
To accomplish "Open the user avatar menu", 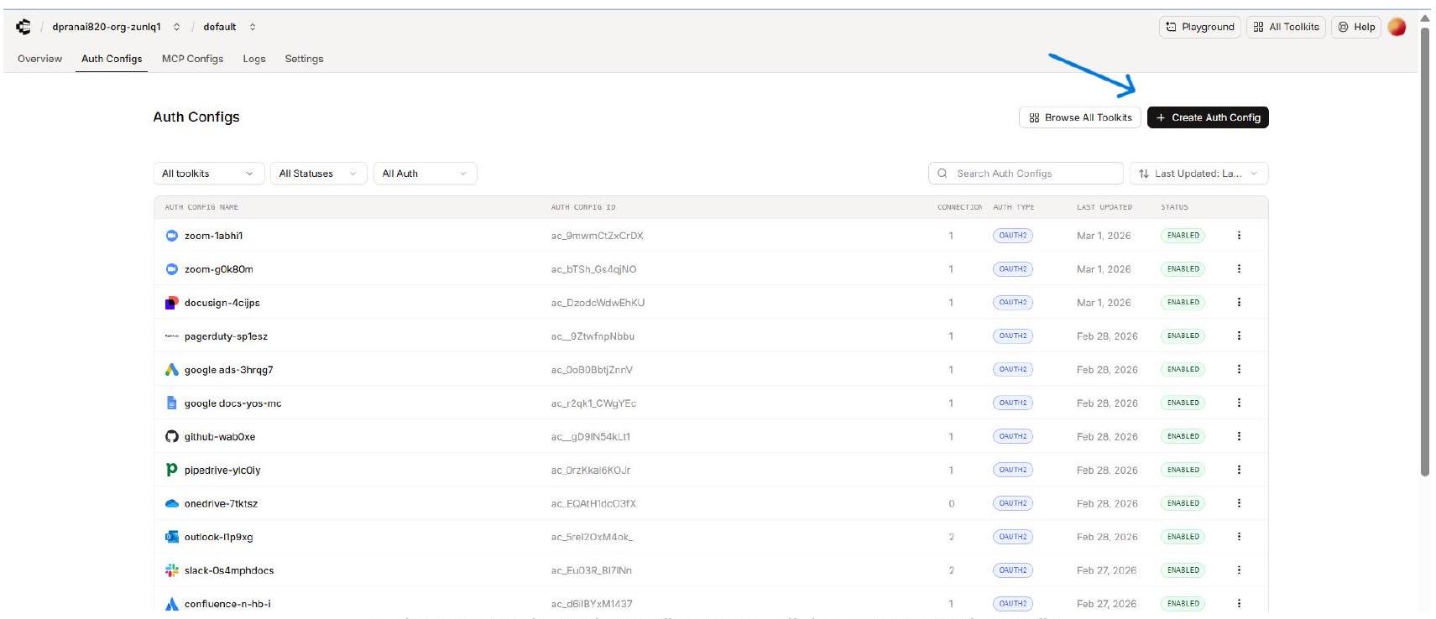I will (1397, 27).
